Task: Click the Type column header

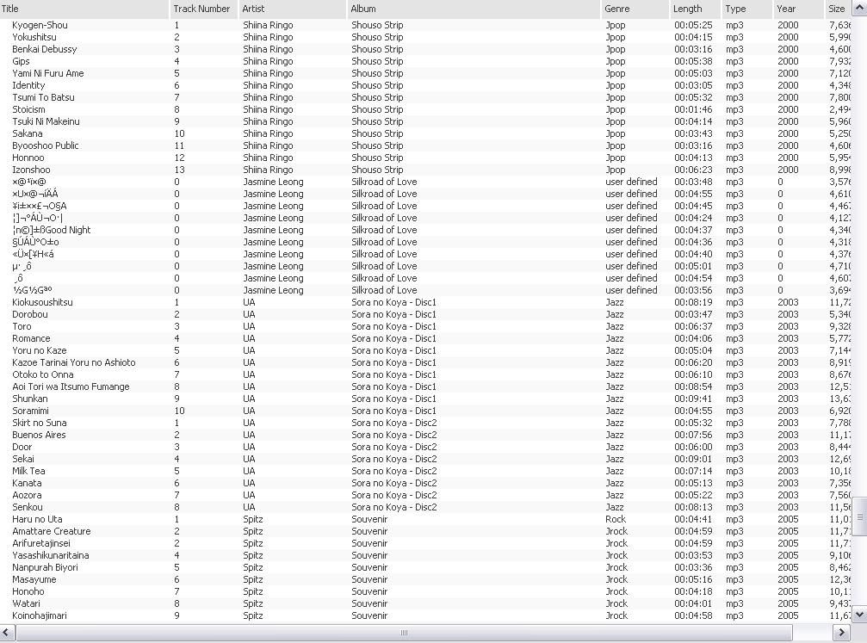Action: [746, 9]
